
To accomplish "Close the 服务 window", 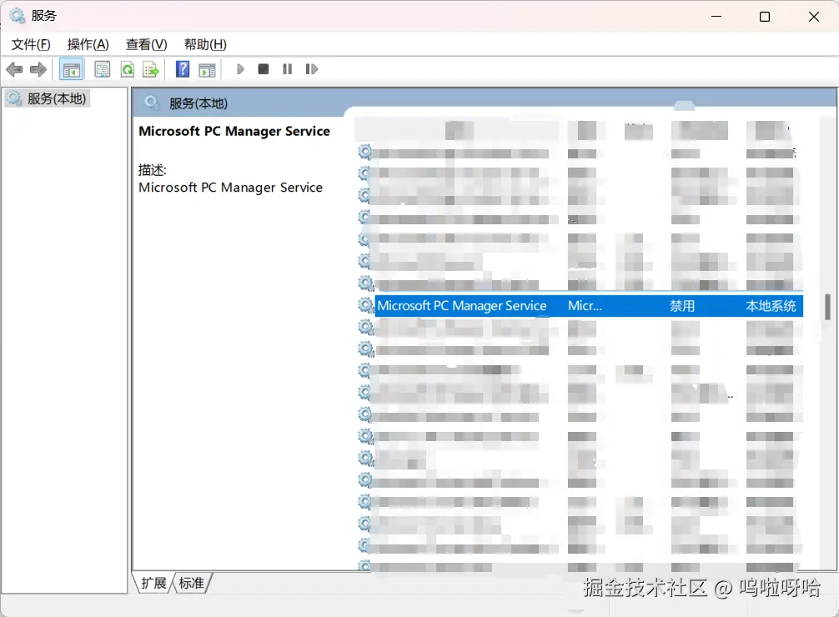I will click(x=814, y=17).
